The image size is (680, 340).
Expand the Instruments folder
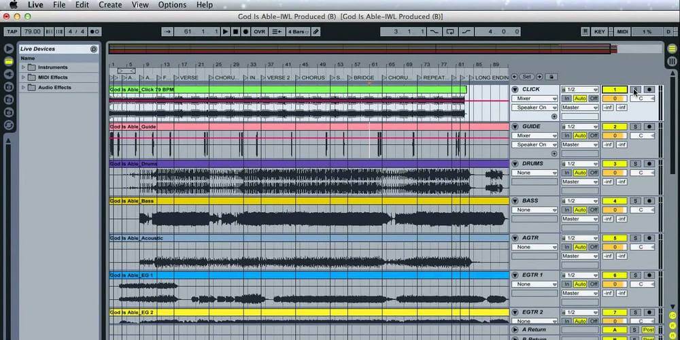23,67
